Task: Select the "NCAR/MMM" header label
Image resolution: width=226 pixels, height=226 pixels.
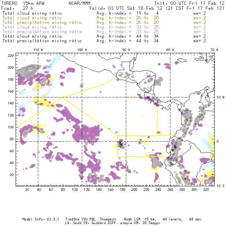Action: [x=80, y=3]
